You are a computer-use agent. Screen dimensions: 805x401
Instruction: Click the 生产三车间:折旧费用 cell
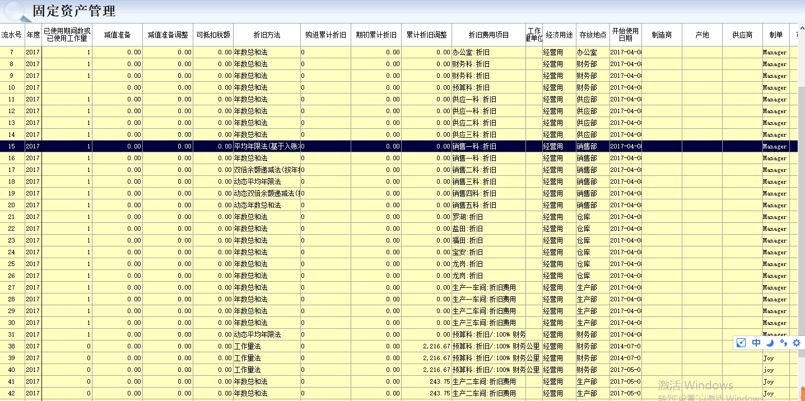pyautogui.click(x=488, y=323)
